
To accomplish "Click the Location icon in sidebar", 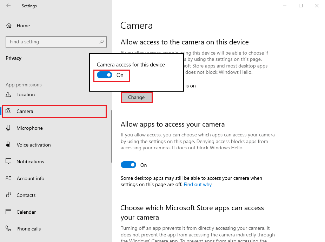I will click(x=8, y=94).
